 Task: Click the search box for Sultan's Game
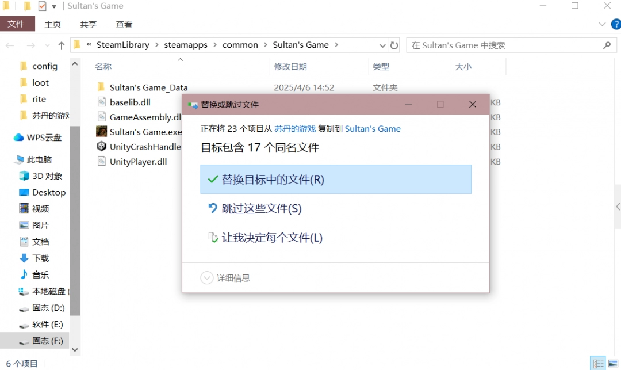pos(506,45)
